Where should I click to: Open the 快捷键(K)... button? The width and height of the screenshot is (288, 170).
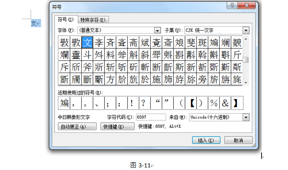118,126
